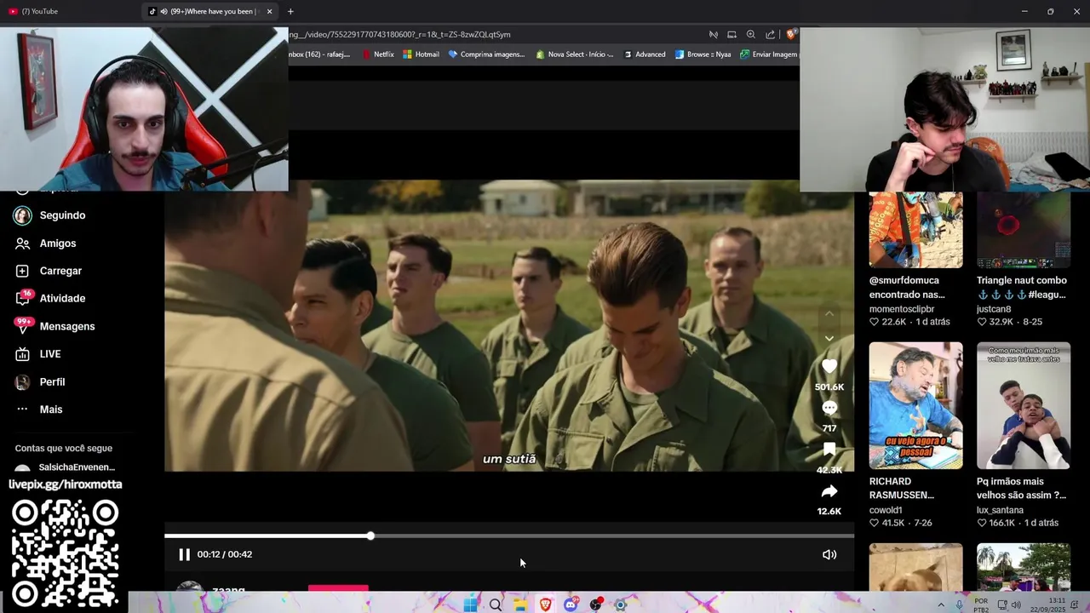The width and height of the screenshot is (1090, 613).
Task: Click the zoom magnifier in address bar
Action: (x=750, y=35)
